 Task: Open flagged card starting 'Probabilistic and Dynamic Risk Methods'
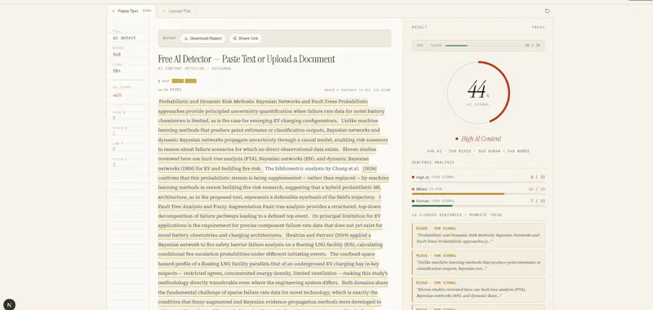pos(478,235)
